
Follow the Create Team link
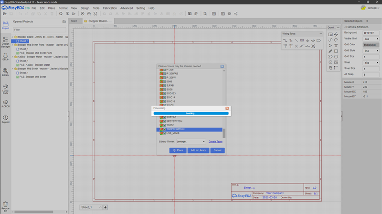coord(215,142)
